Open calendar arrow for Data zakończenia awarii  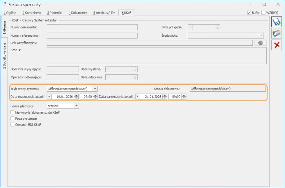click(x=138, y=97)
